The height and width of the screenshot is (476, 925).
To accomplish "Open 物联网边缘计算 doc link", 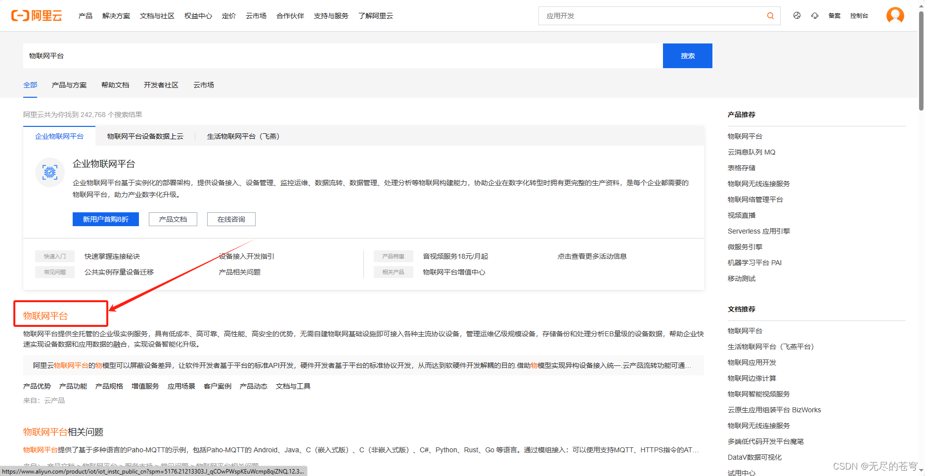I will pyautogui.click(x=752, y=378).
